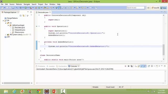Click the Debug bug icon in toolbar

(x=20, y=8)
